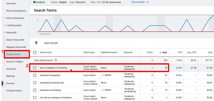The width and height of the screenshot is (214, 101).
Task: Sort by the Added/Excluded column header
Action: (x=109, y=52)
